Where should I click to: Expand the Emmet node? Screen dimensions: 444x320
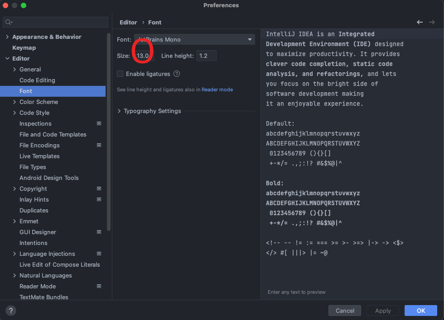14,221
